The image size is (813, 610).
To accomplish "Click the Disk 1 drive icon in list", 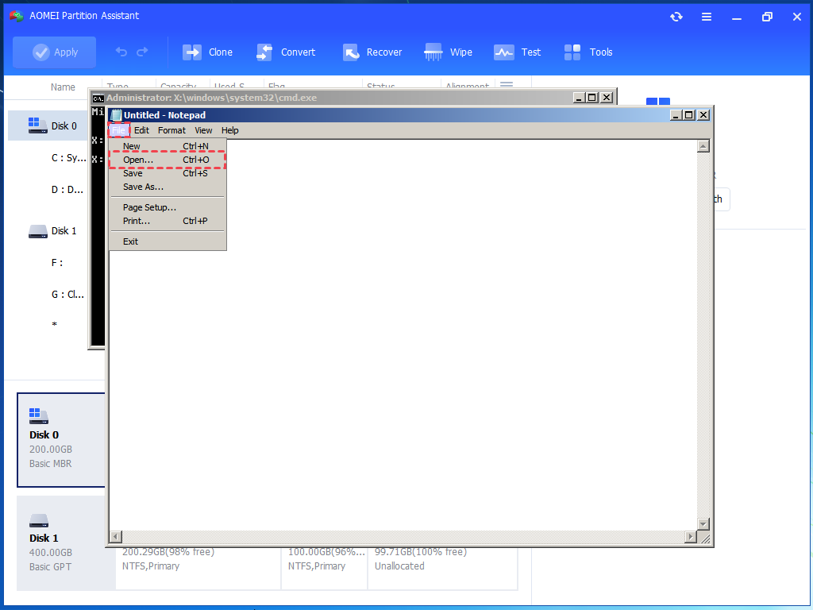I will (x=38, y=231).
